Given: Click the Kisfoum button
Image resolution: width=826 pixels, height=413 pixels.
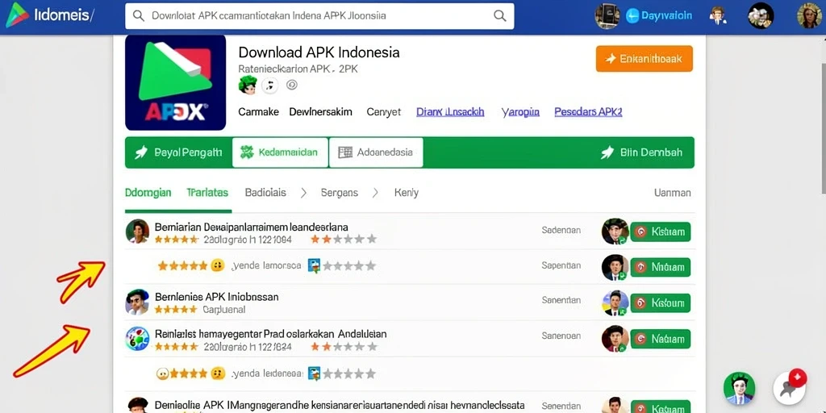Looking at the screenshot, I should pos(661,303).
